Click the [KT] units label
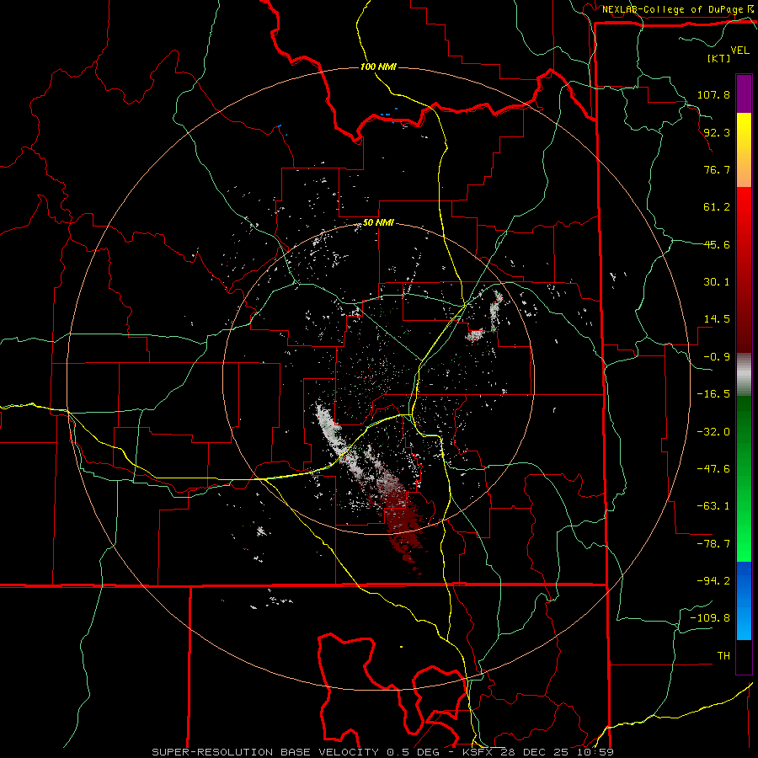Viewport: 758px width, 758px height. (719, 58)
